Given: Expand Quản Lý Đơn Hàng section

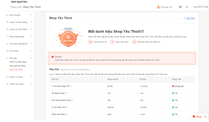Looking at the screenshot, I should point(31,22).
